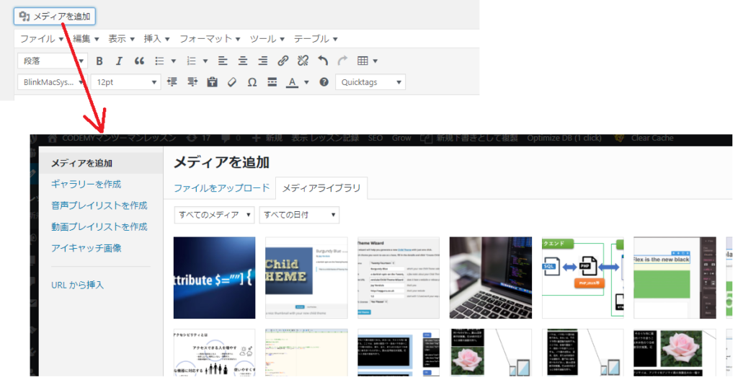
Task: Open the 12pt font size dropdown
Action: click(126, 82)
